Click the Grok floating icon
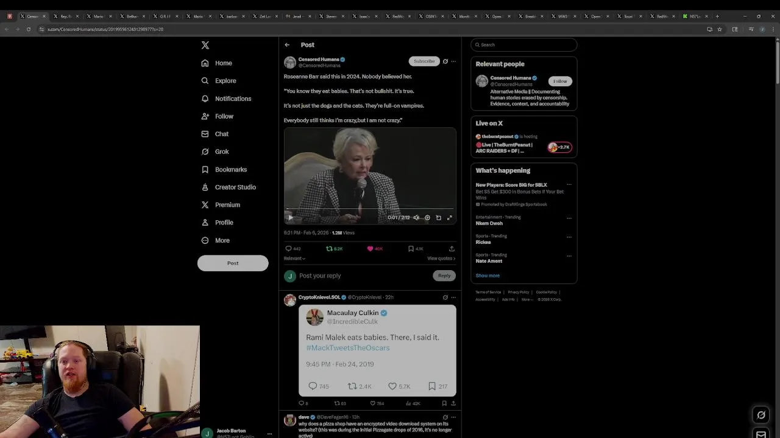 (x=761, y=415)
